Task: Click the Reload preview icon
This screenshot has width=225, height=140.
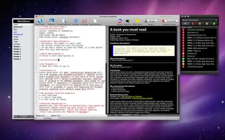Action: coord(120,21)
